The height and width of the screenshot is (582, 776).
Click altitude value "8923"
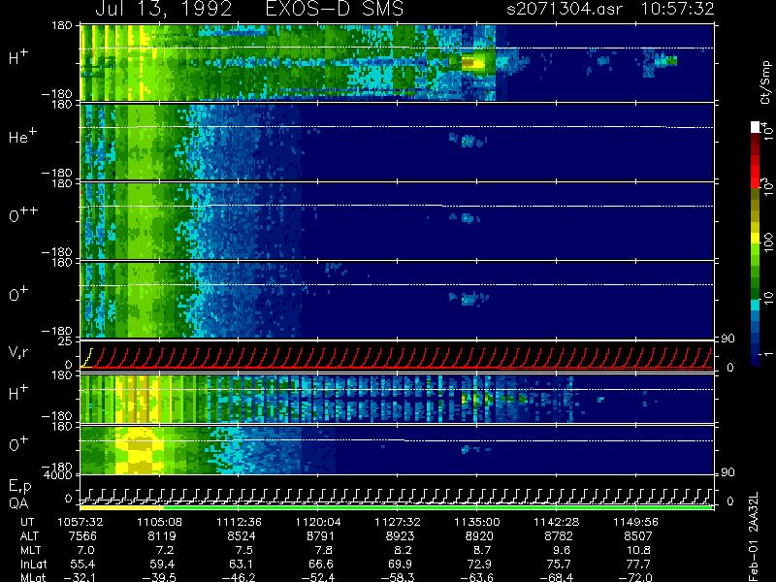[x=400, y=536]
